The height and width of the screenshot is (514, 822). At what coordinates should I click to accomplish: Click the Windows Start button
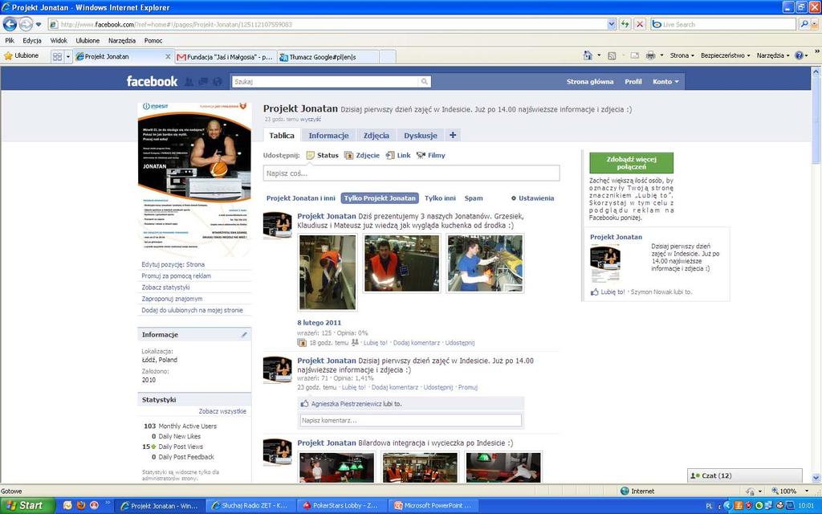pos(27,506)
